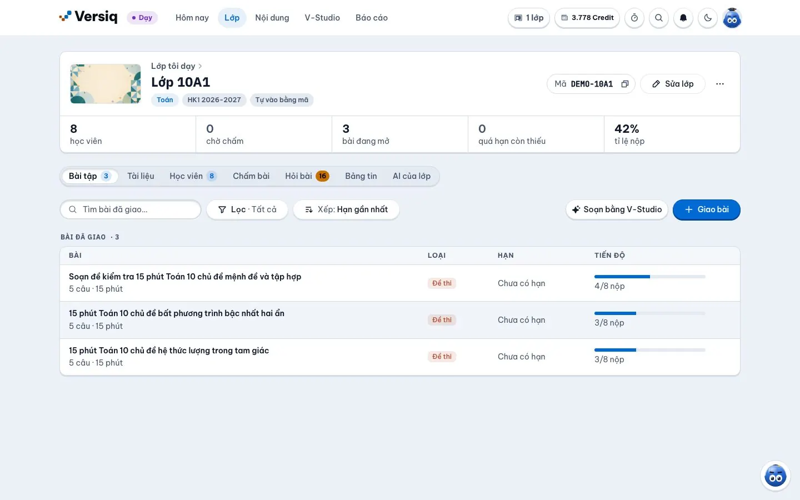This screenshot has height=500, width=800.
Task: Click the Sửa lớp button
Action: click(673, 84)
